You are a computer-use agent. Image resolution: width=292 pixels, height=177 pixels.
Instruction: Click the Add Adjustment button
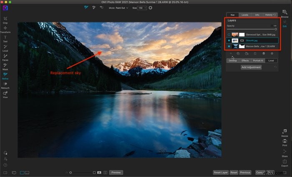click(251, 67)
